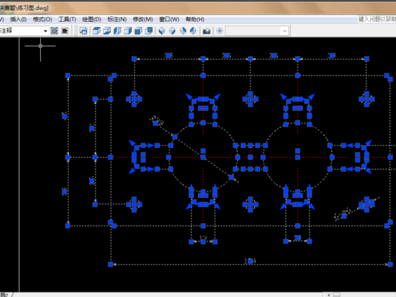Open the greyed-out dropdown at the toolbar's right end
The width and height of the screenshot is (396, 297).
[284, 31]
